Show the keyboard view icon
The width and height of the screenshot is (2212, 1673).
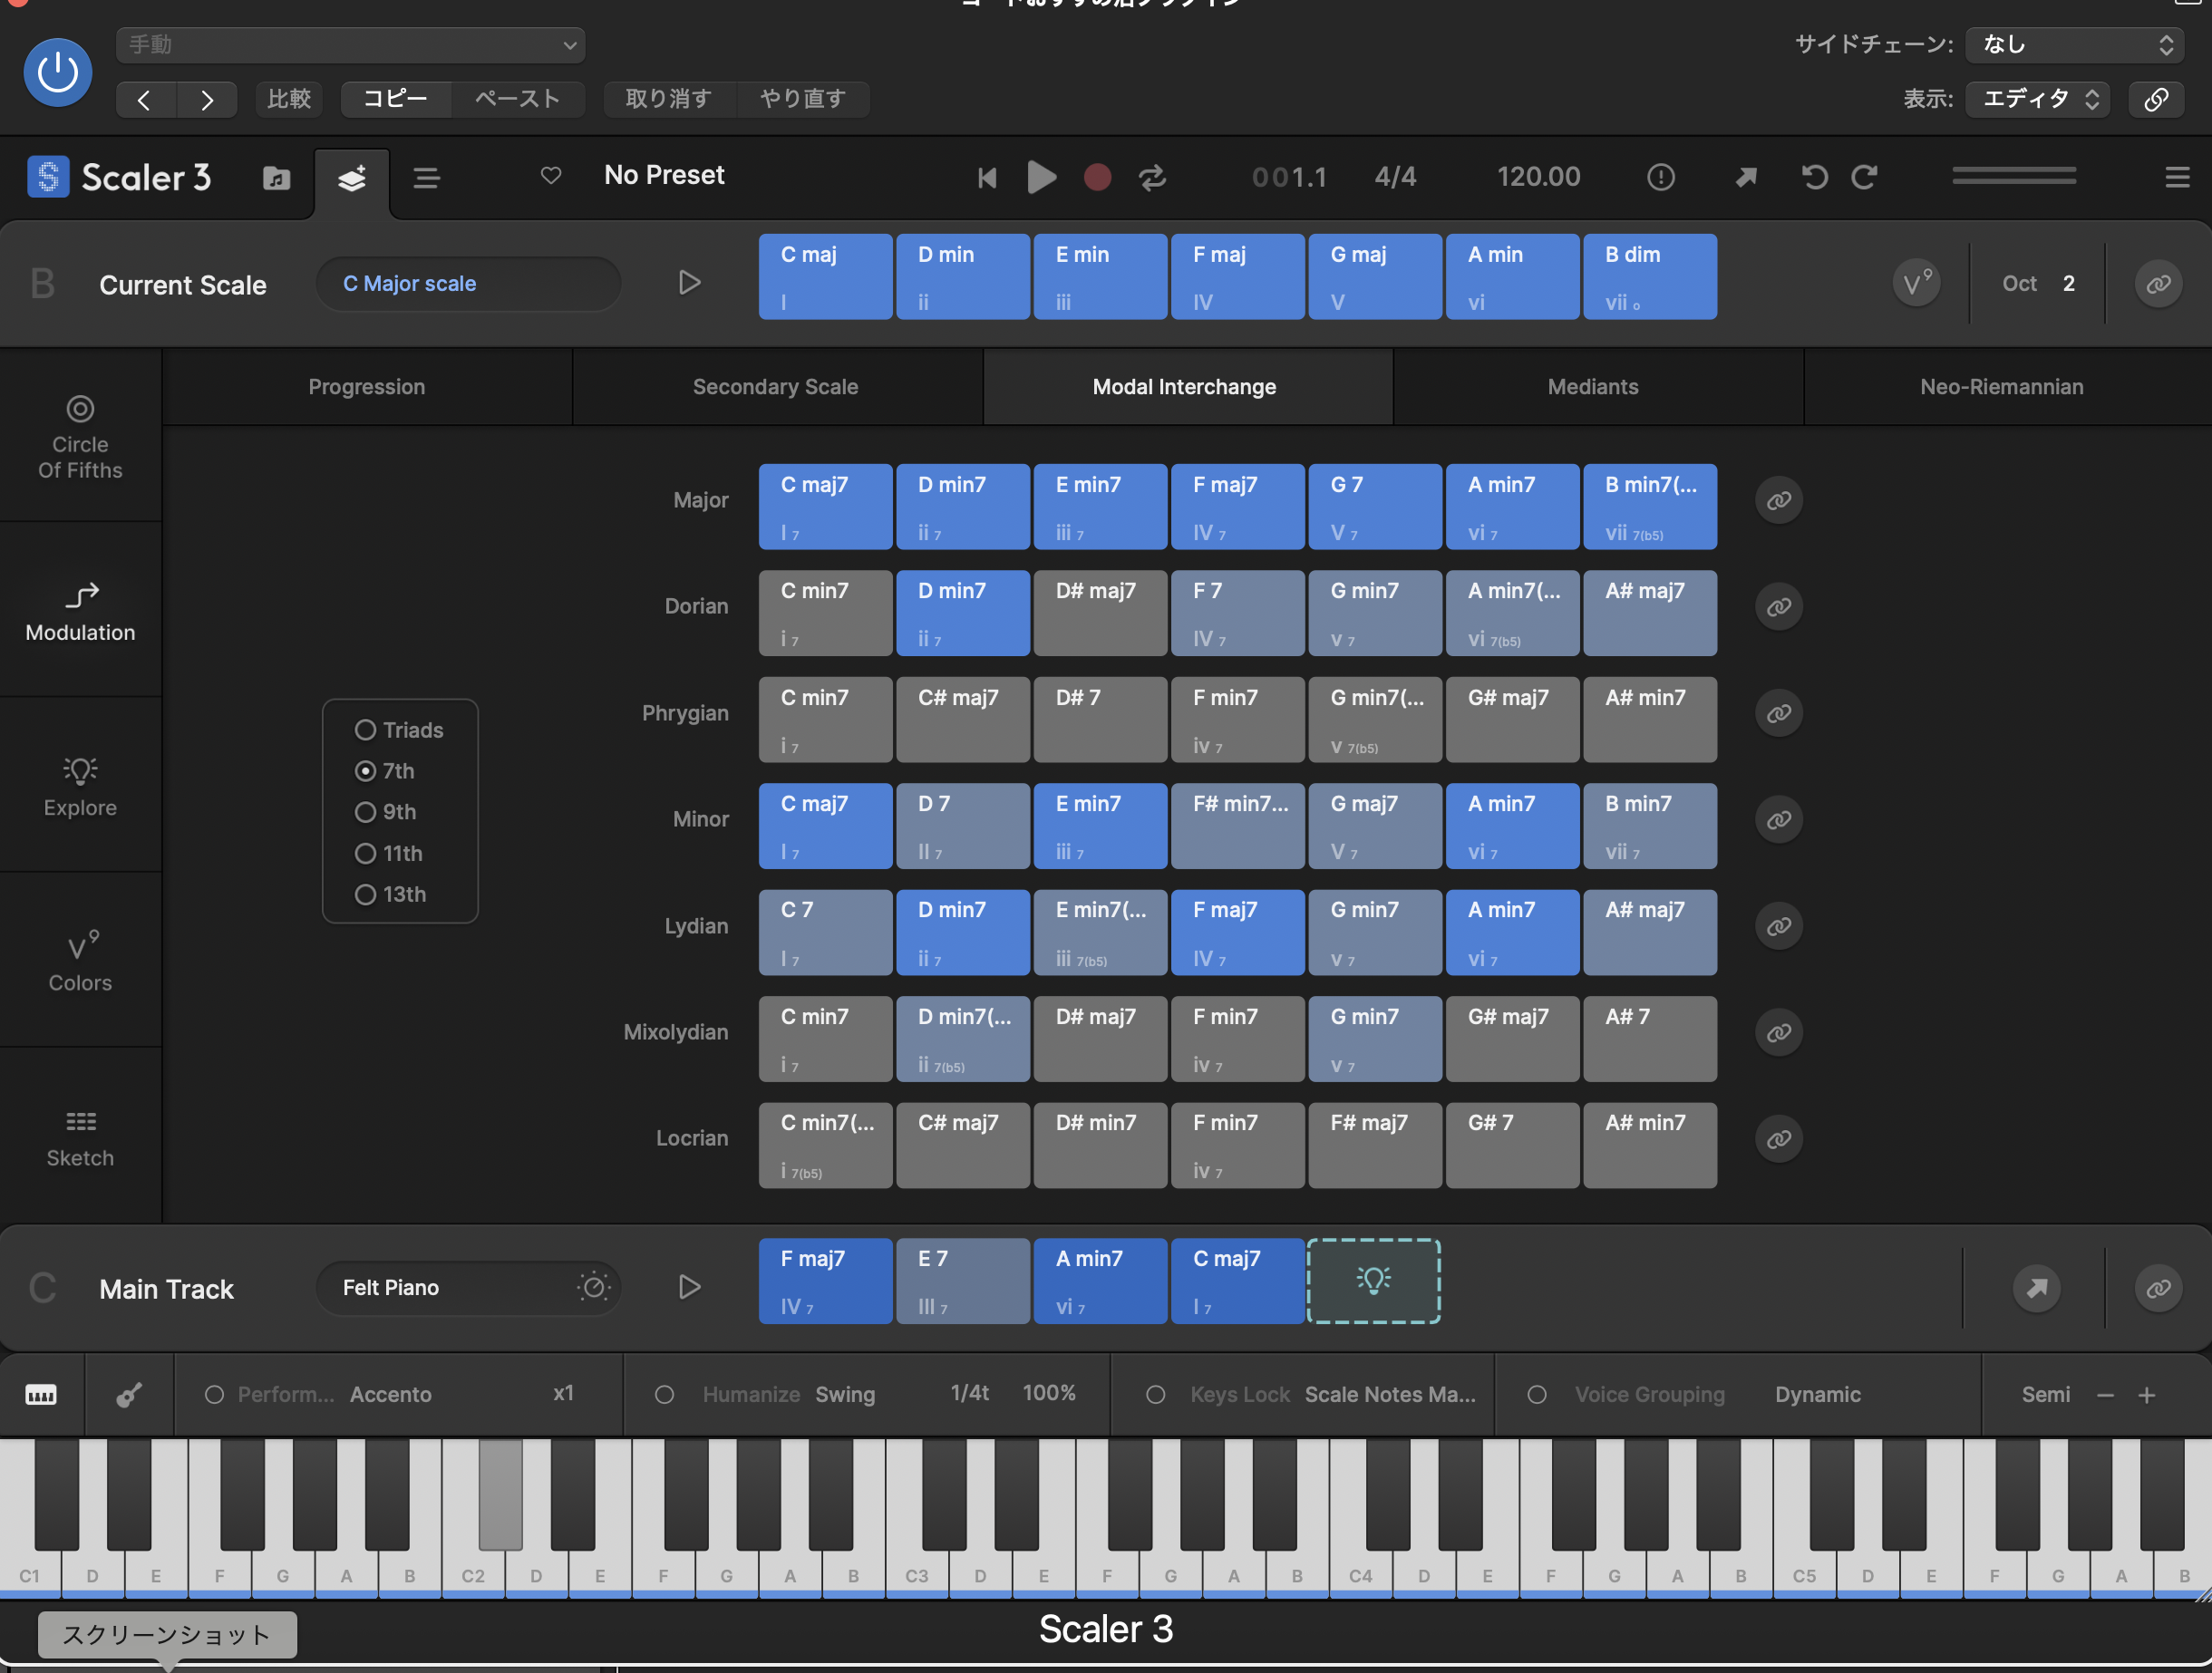pos(41,1395)
